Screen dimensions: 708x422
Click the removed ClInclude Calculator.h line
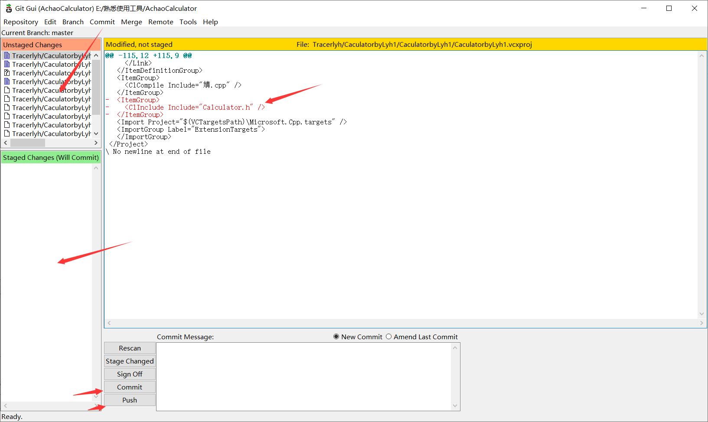tap(195, 107)
